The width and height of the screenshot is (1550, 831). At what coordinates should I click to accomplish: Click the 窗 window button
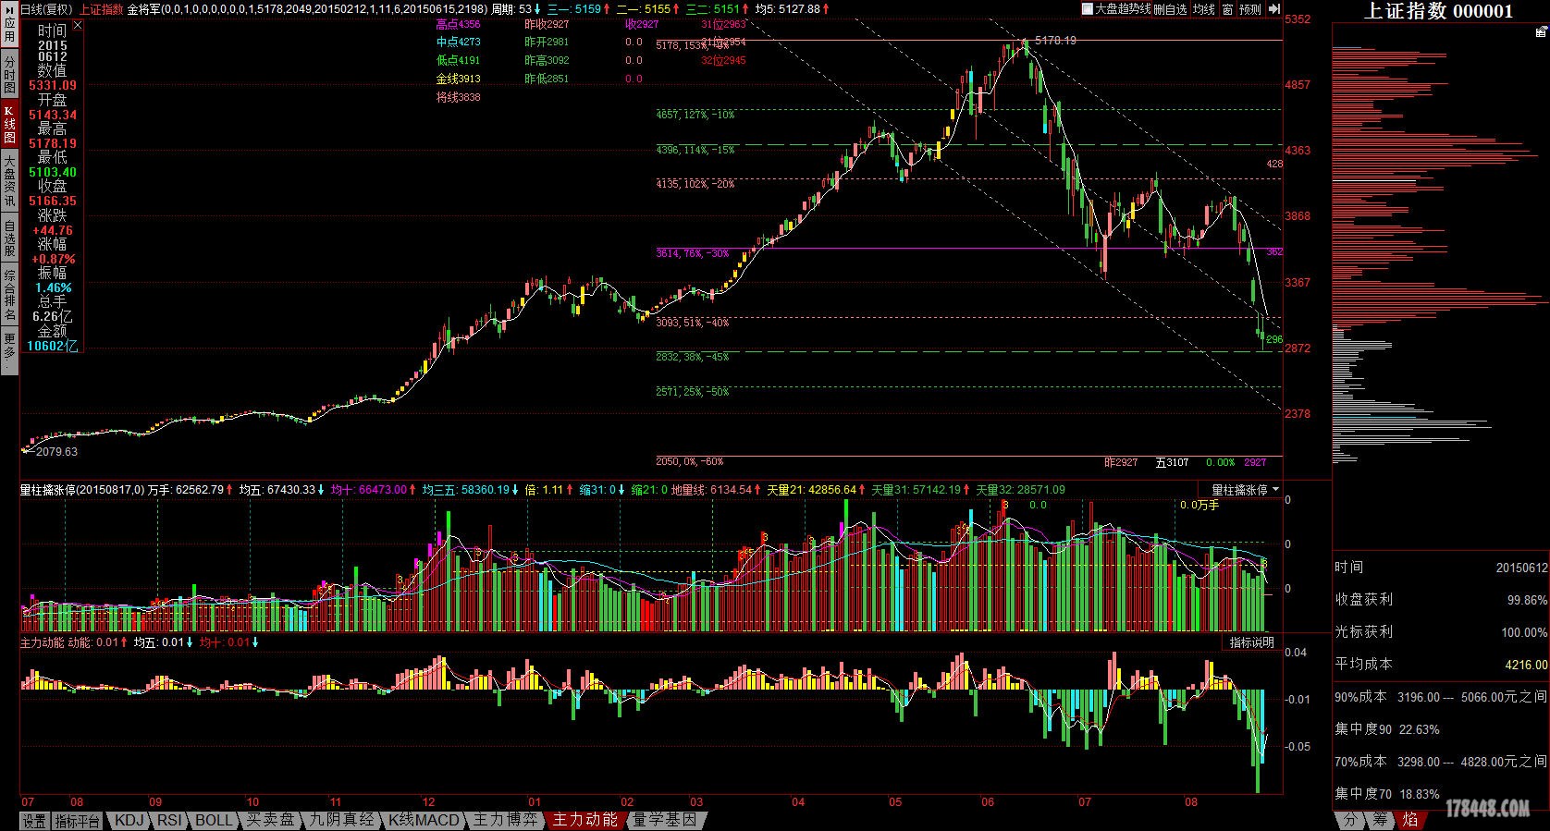point(1227,8)
